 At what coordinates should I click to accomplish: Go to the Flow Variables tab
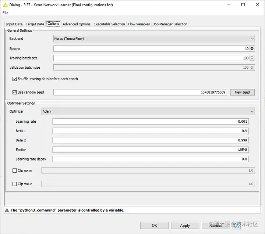pos(139,24)
